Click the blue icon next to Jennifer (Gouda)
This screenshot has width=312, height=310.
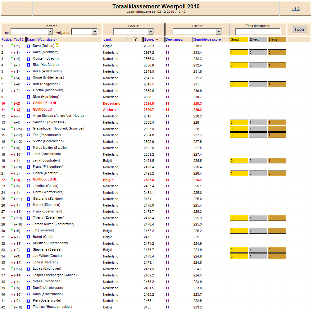[29, 186]
